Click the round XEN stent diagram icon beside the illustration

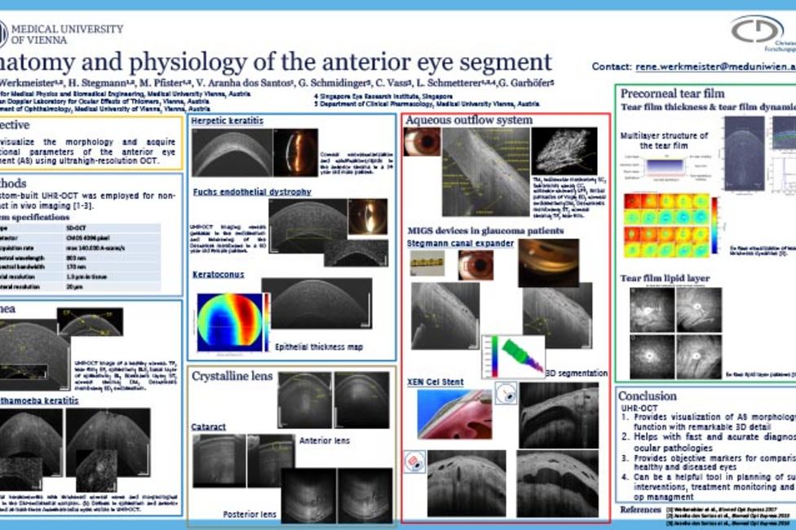(x=505, y=395)
